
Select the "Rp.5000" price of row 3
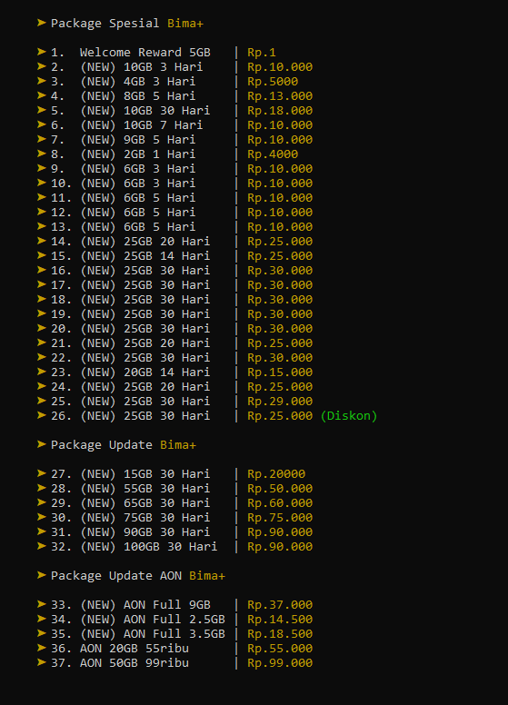click(x=273, y=82)
